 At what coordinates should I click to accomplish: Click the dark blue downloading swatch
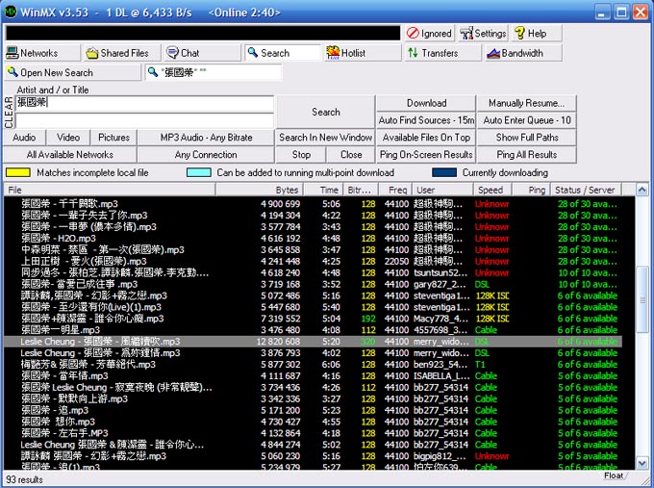coord(444,172)
